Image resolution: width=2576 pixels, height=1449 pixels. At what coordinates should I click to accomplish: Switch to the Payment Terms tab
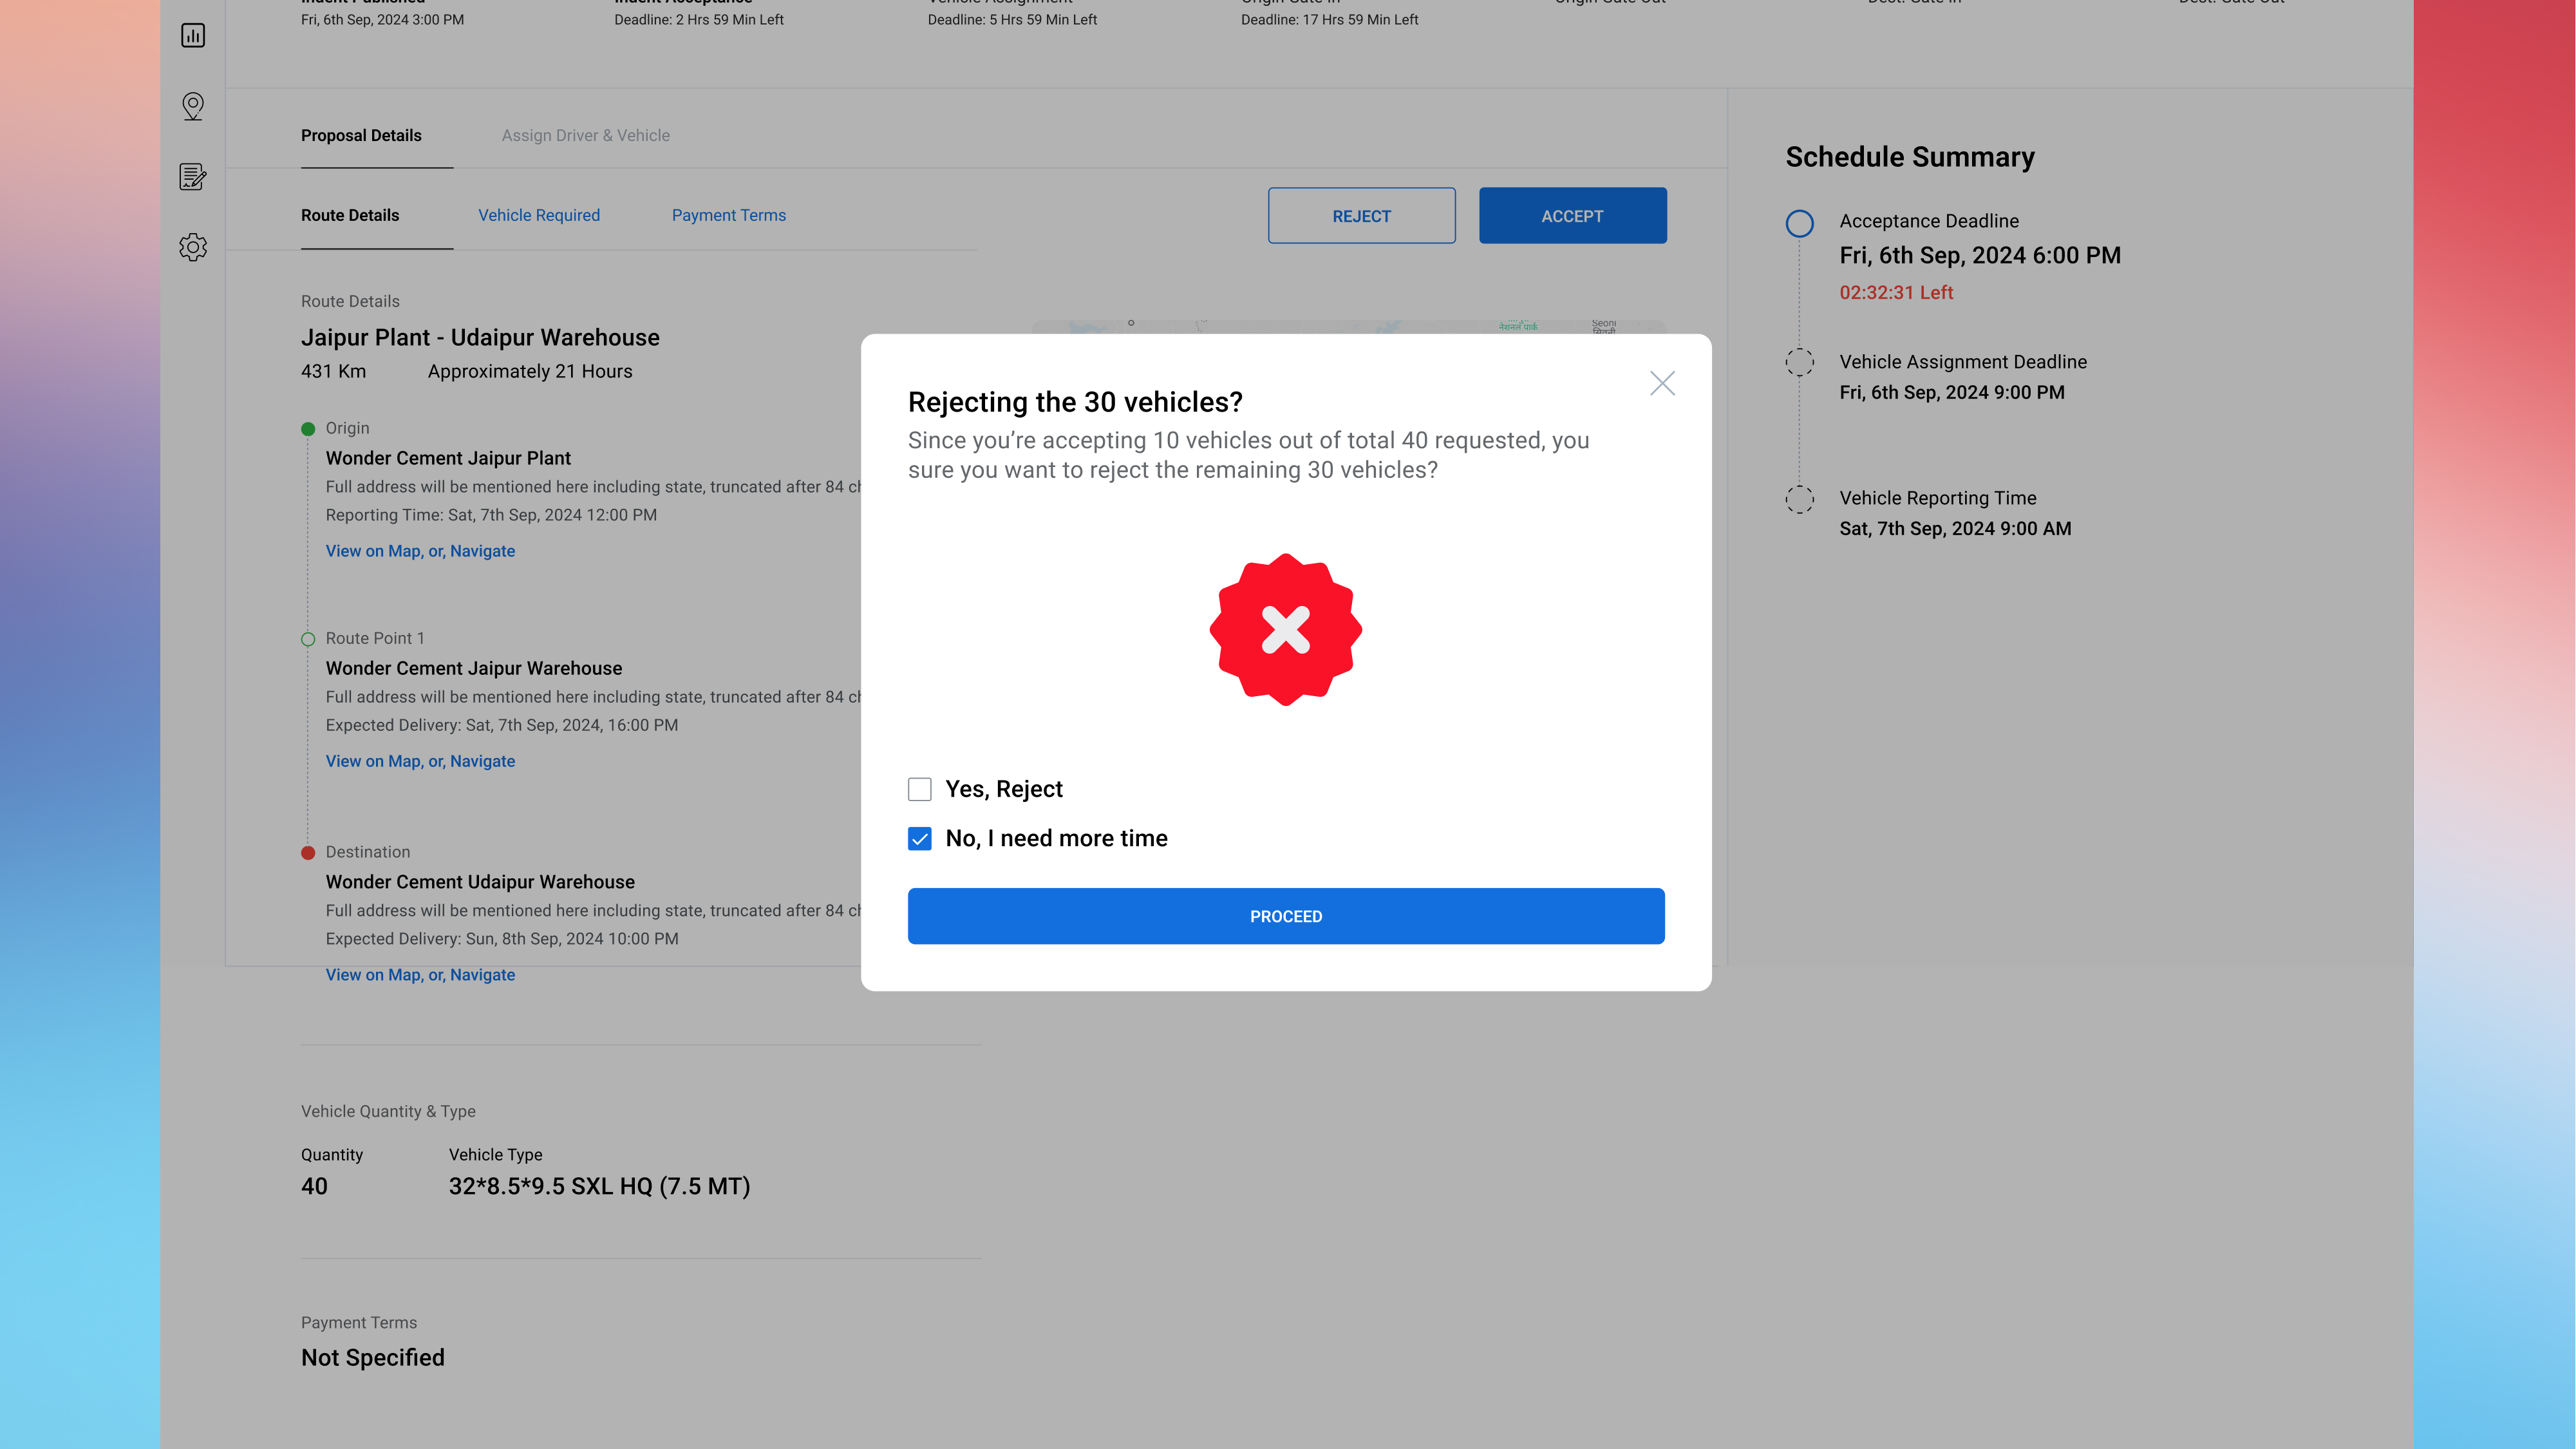point(728,215)
